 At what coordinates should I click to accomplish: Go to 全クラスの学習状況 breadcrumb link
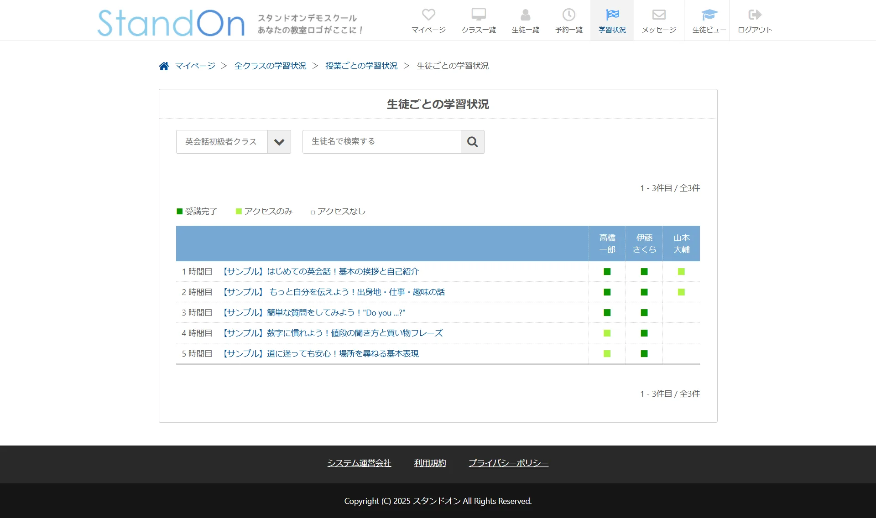(x=270, y=66)
